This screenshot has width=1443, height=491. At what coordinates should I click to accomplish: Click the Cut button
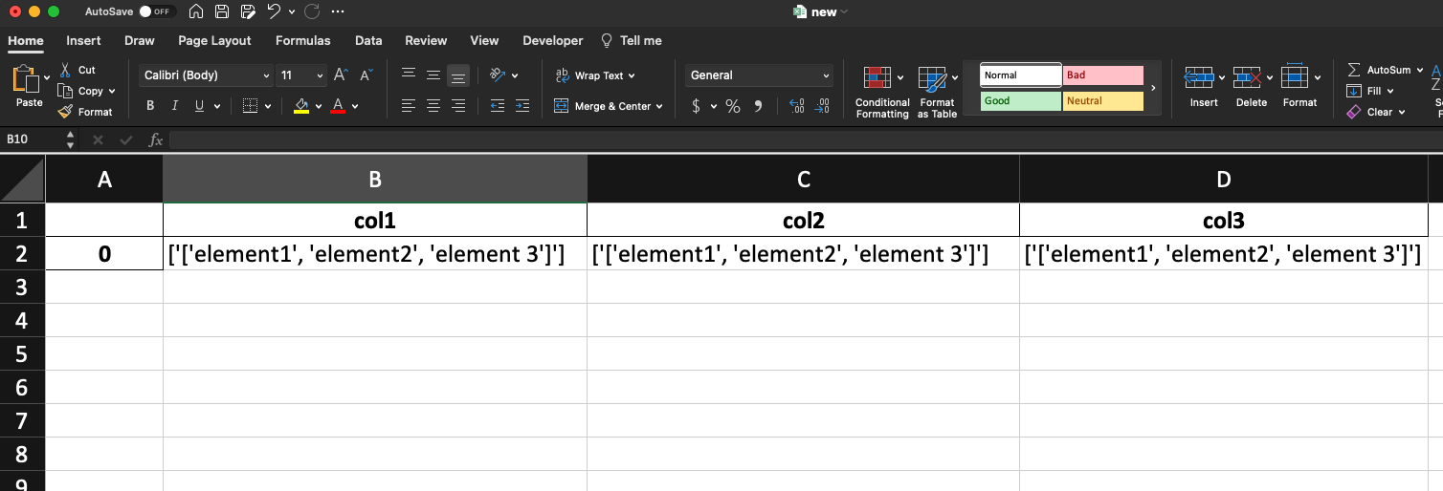(x=78, y=70)
